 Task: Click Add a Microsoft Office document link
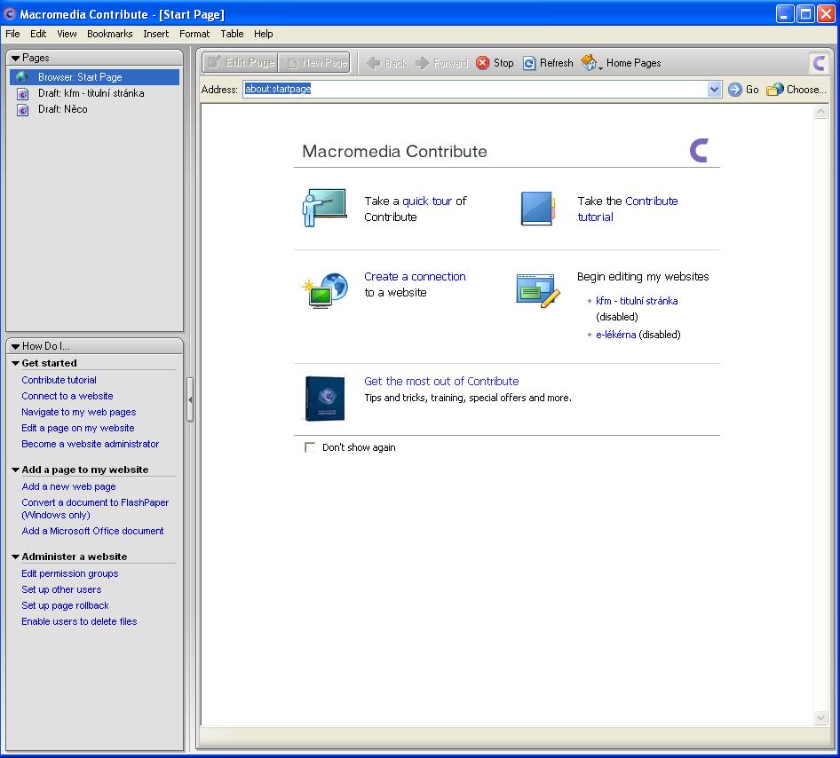point(92,531)
